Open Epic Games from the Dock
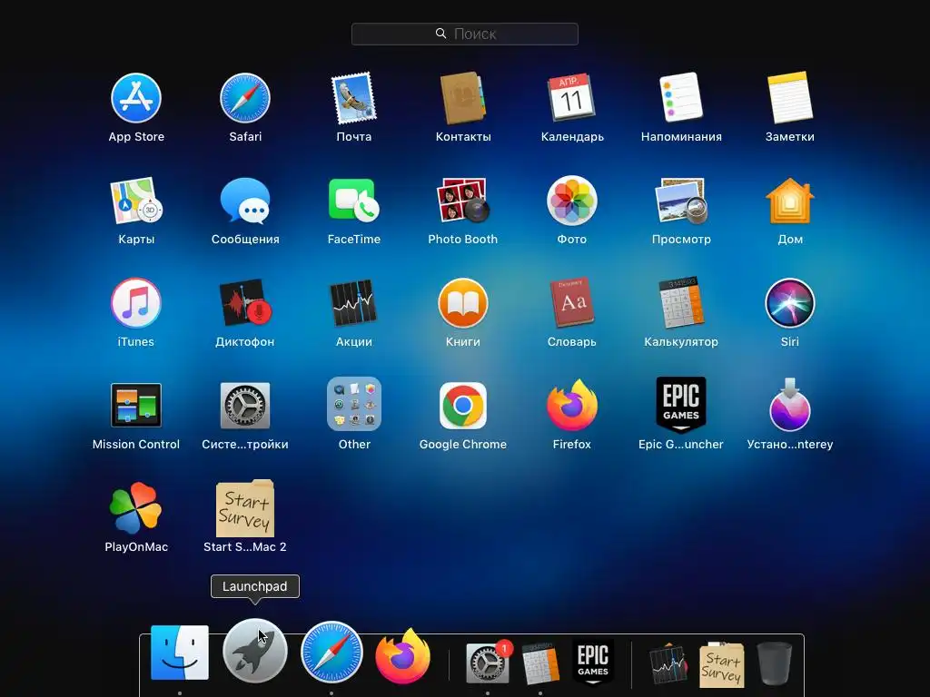Viewport: 930px width, 697px height. pos(593,661)
